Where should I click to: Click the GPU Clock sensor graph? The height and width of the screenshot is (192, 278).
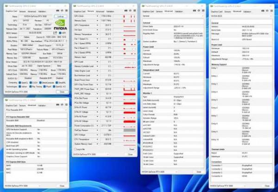pos(129,16)
